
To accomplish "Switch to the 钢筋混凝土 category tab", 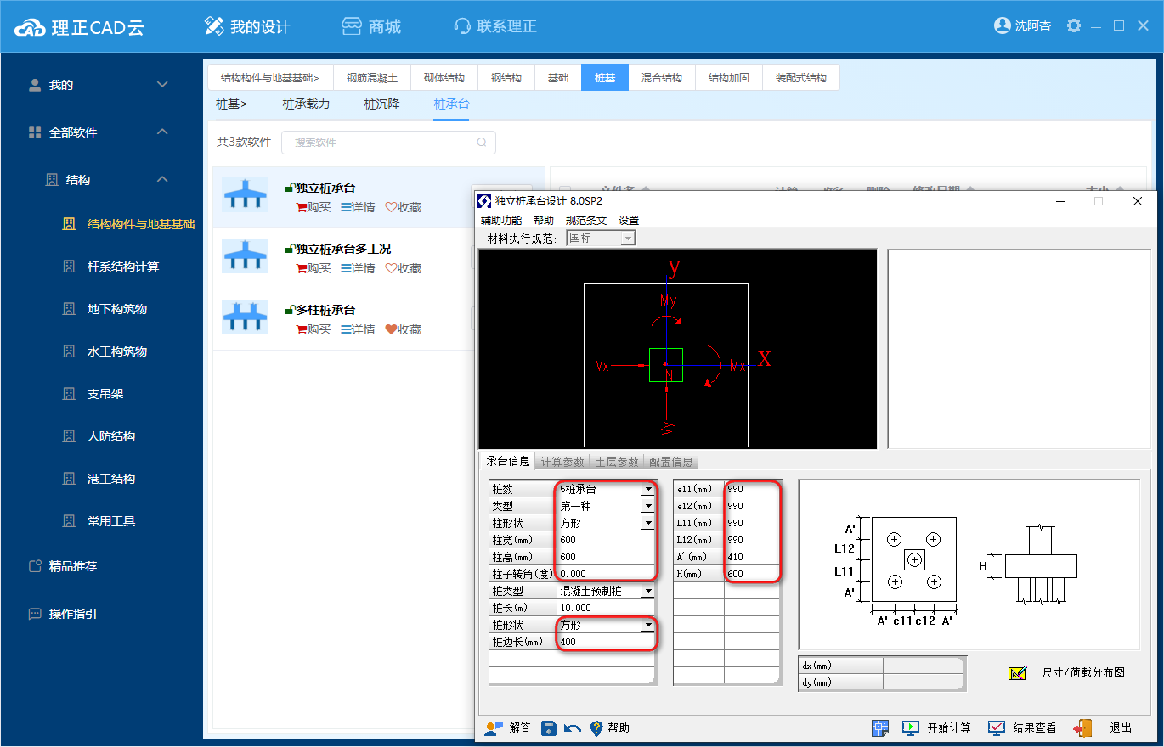I will 372,77.
